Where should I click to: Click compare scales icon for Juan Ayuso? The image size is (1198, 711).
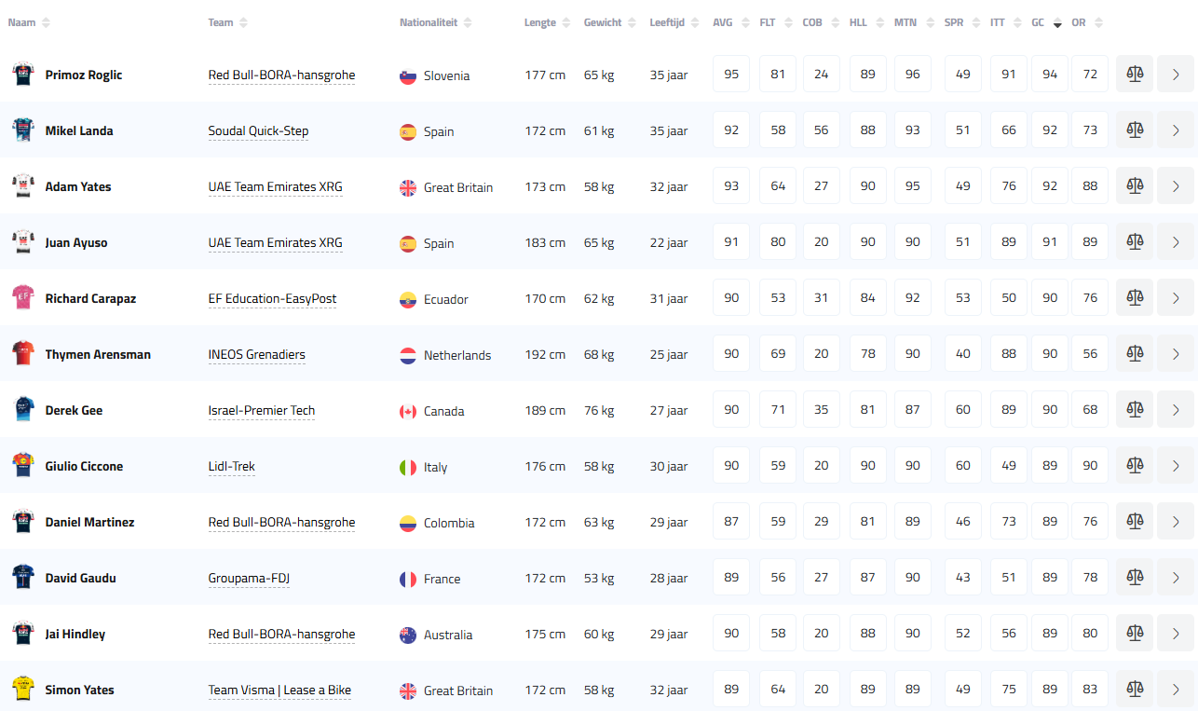pyautogui.click(x=1134, y=242)
